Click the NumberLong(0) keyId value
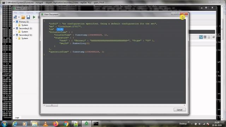Viewport: 226px width, 127px height. (81, 43)
